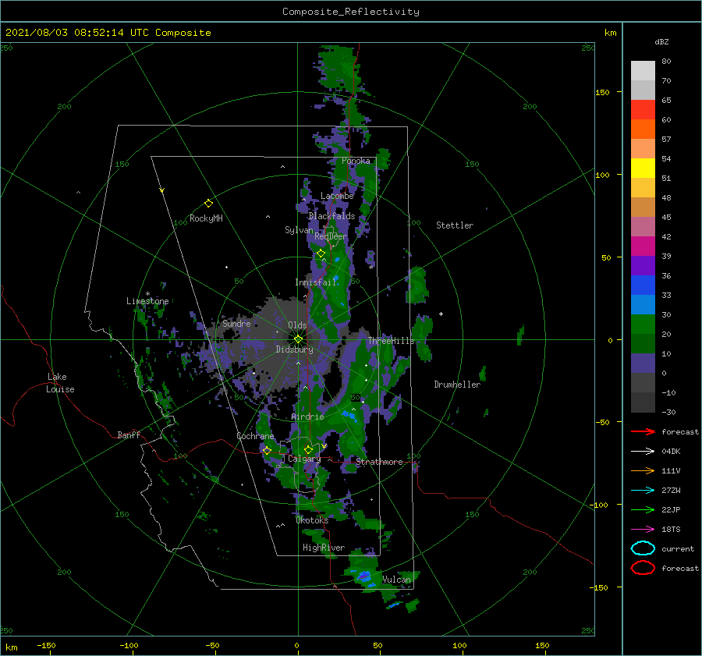
Task: Click the ThreeHills city label
Action: pyautogui.click(x=392, y=341)
